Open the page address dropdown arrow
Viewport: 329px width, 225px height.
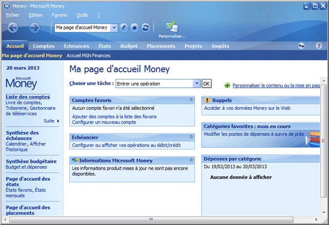(114, 28)
